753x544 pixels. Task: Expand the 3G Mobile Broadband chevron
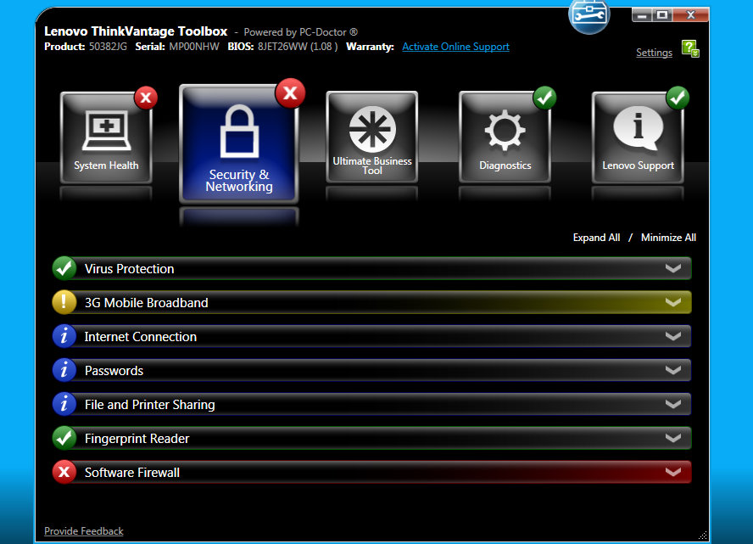(673, 302)
